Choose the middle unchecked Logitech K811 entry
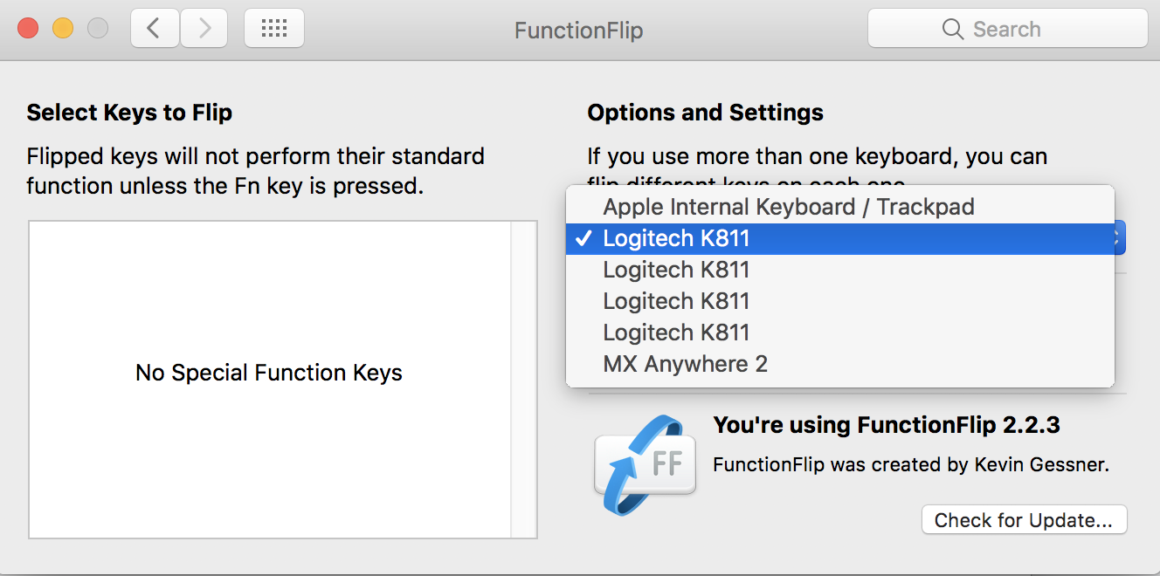 (x=676, y=301)
